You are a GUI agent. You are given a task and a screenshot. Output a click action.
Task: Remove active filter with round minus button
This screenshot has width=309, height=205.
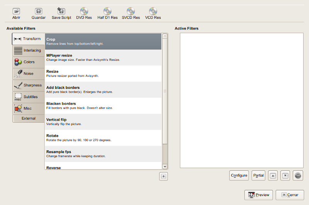[x=298, y=175]
